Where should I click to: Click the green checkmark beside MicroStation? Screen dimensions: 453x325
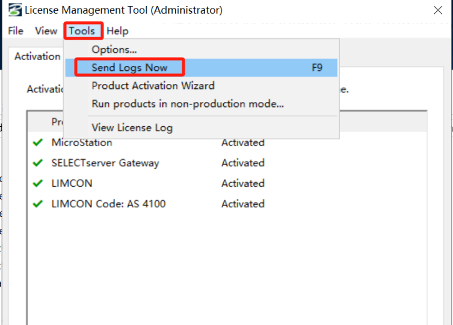(38, 142)
